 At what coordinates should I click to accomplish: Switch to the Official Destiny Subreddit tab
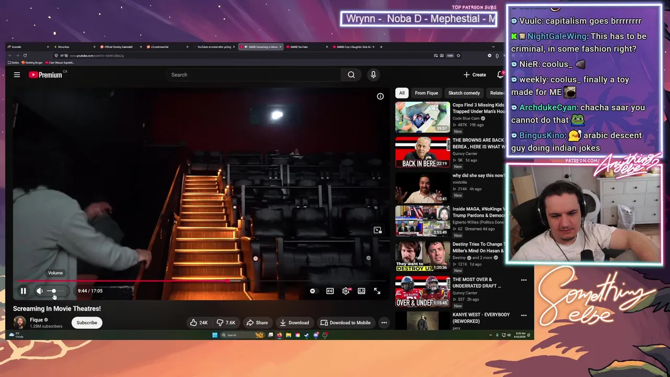tap(119, 47)
